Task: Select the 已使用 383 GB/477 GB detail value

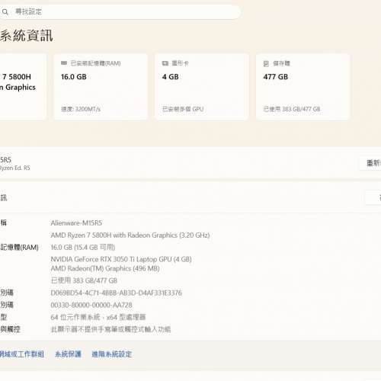Action: 84,280
